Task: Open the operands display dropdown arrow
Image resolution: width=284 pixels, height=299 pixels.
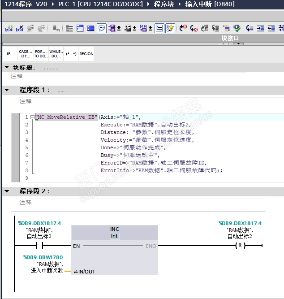Action: (x=119, y=28)
